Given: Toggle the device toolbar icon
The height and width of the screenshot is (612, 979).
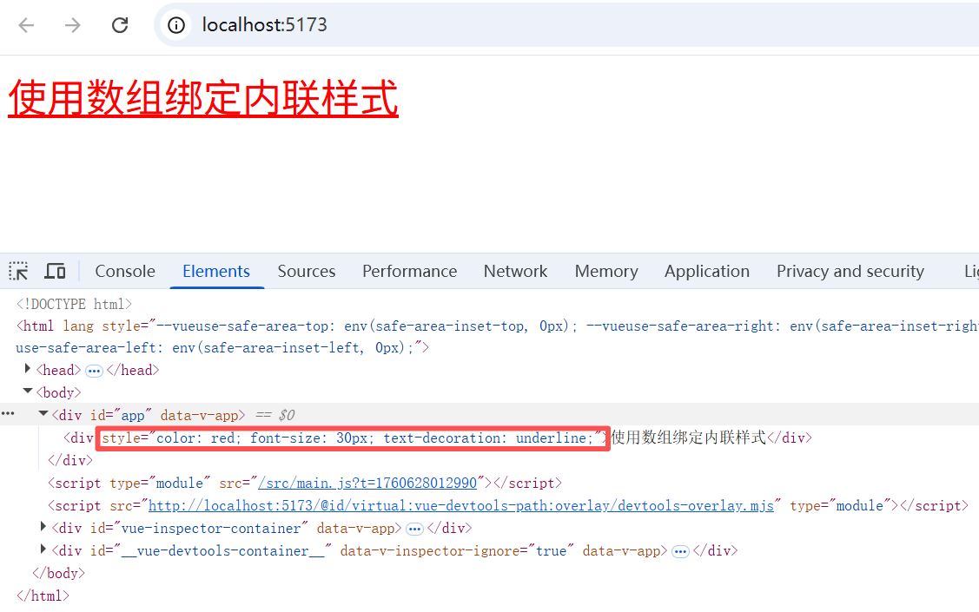Looking at the screenshot, I should (x=55, y=271).
